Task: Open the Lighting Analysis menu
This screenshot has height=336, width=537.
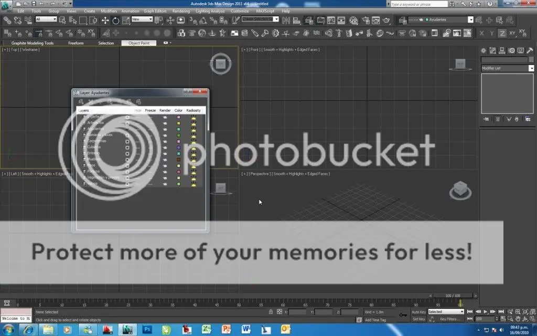Action: coord(210,11)
